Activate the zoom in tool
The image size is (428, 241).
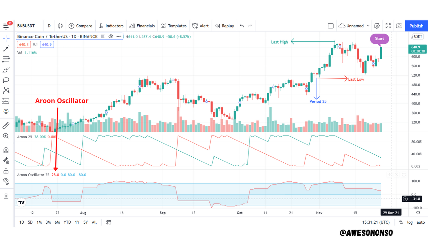tap(6, 136)
